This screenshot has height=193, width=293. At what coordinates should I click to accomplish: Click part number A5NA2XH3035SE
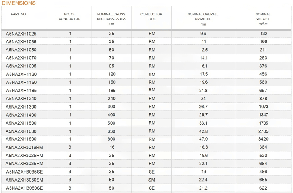point(24,172)
